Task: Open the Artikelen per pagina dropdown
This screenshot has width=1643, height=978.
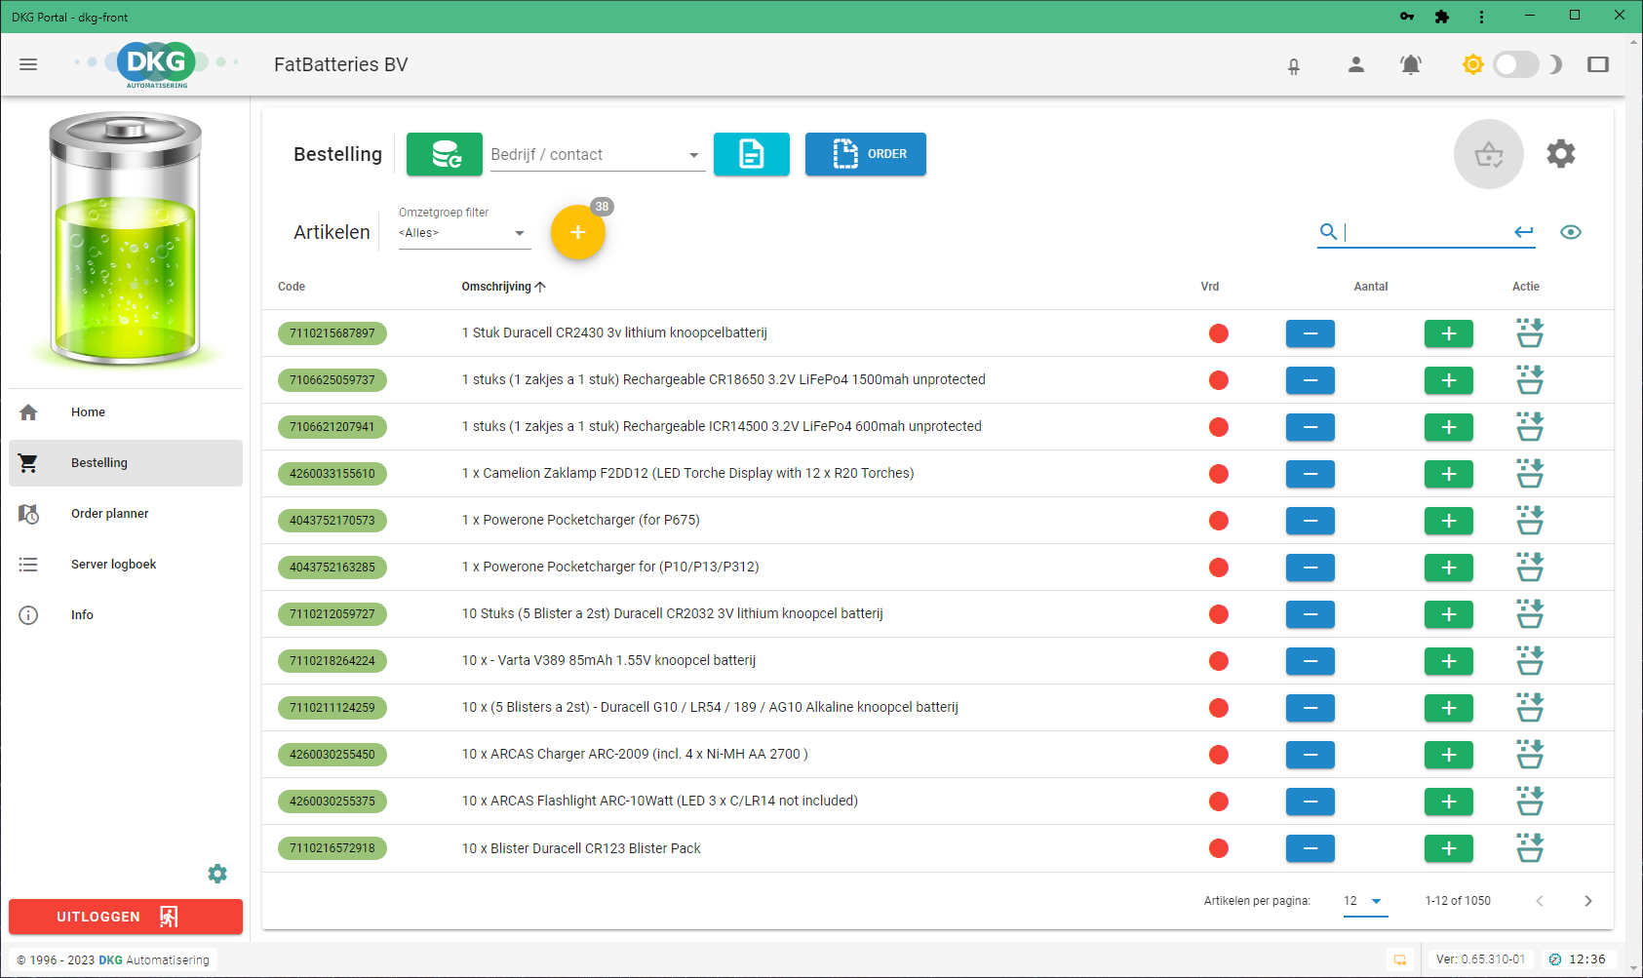Action: (1364, 901)
